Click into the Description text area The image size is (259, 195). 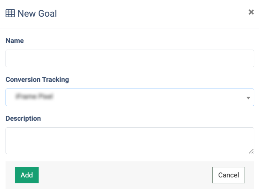click(x=129, y=141)
